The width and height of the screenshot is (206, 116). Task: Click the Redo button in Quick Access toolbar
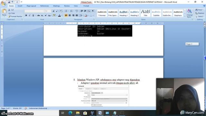17,2
